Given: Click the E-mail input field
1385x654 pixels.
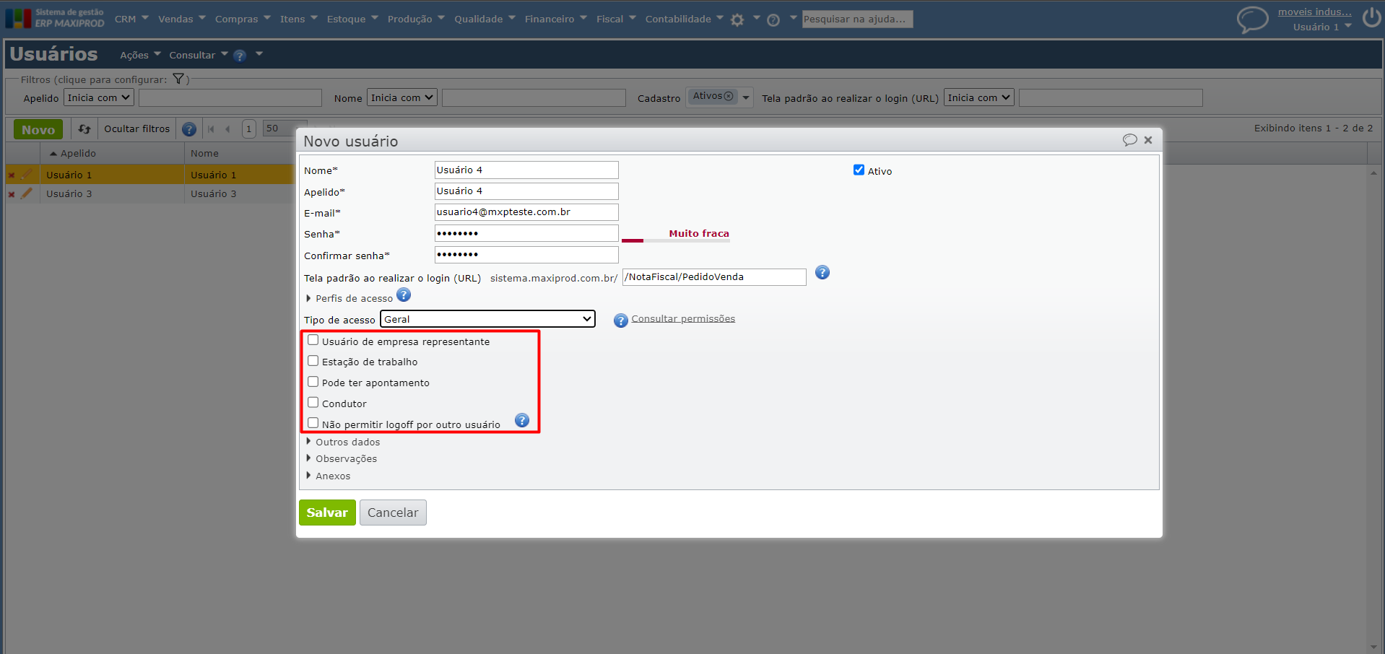Looking at the screenshot, I should [x=526, y=212].
